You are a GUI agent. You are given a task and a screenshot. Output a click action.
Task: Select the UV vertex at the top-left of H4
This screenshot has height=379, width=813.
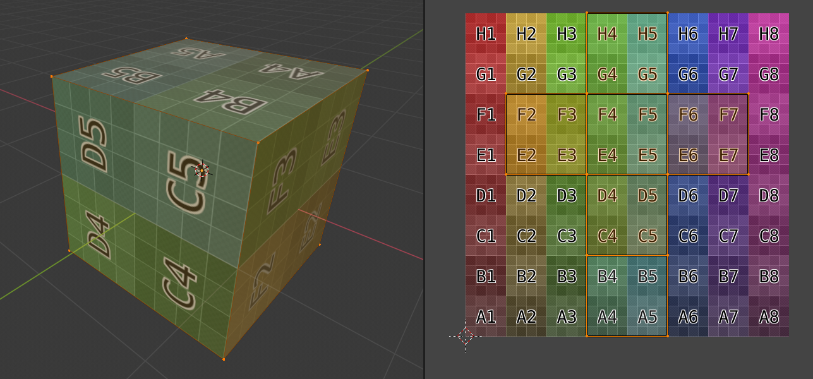pyautogui.click(x=587, y=13)
